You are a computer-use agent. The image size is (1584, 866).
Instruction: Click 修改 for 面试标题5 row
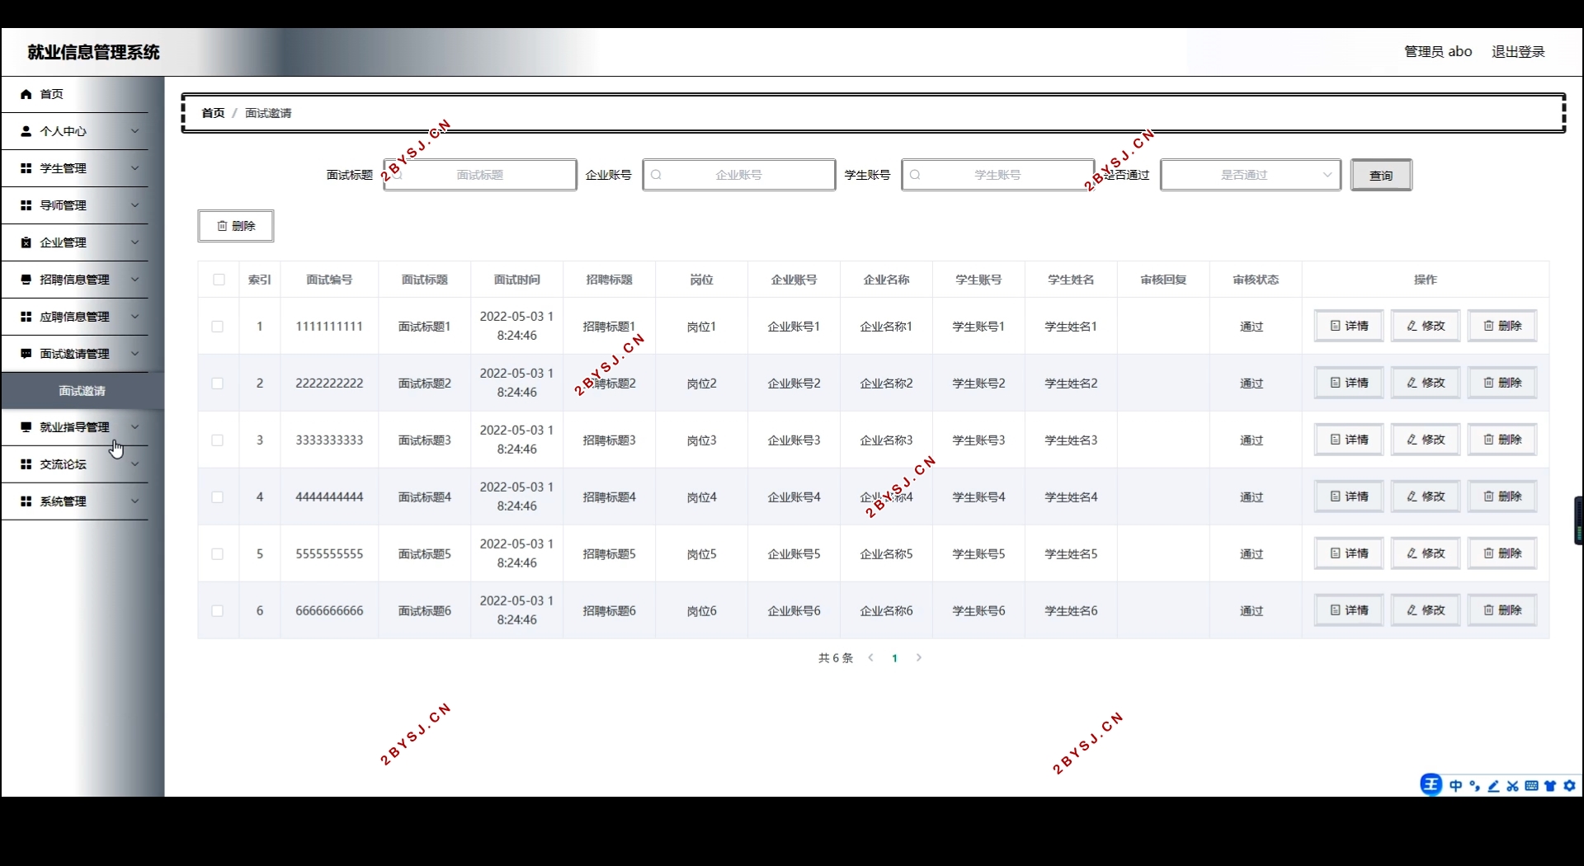click(1426, 554)
